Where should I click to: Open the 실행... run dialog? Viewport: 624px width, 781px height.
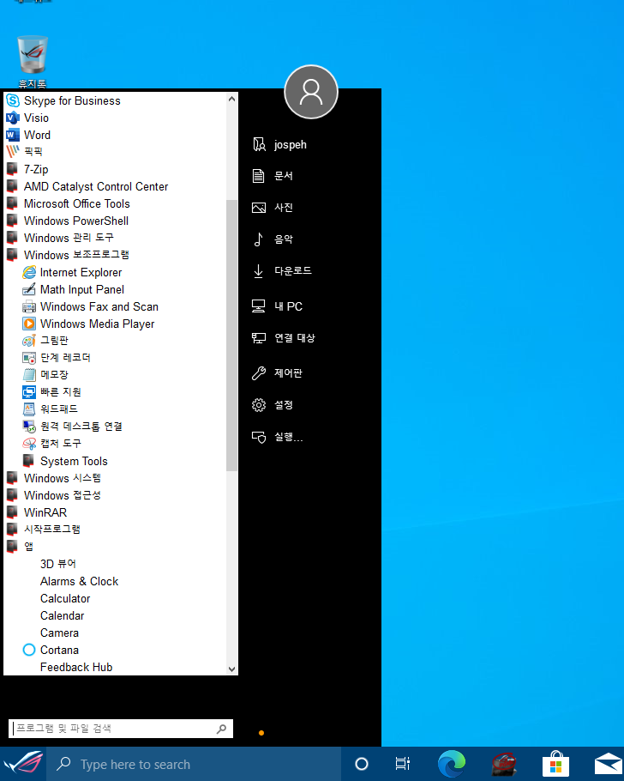pyautogui.click(x=278, y=437)
